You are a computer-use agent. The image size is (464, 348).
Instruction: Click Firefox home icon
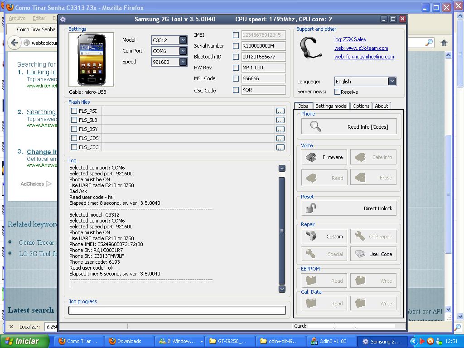pyautogui.click(x=444, y=43)
